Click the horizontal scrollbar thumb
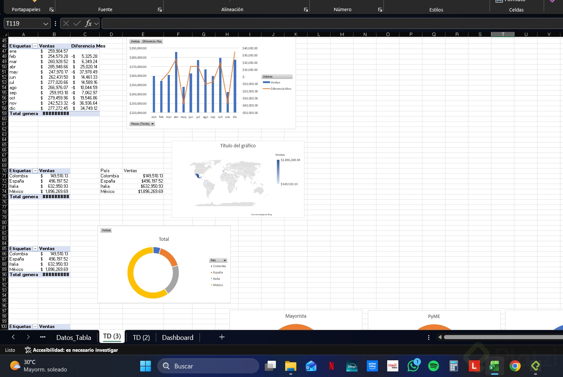This screenshot has width=563, height=377. (x=503, y=337)
